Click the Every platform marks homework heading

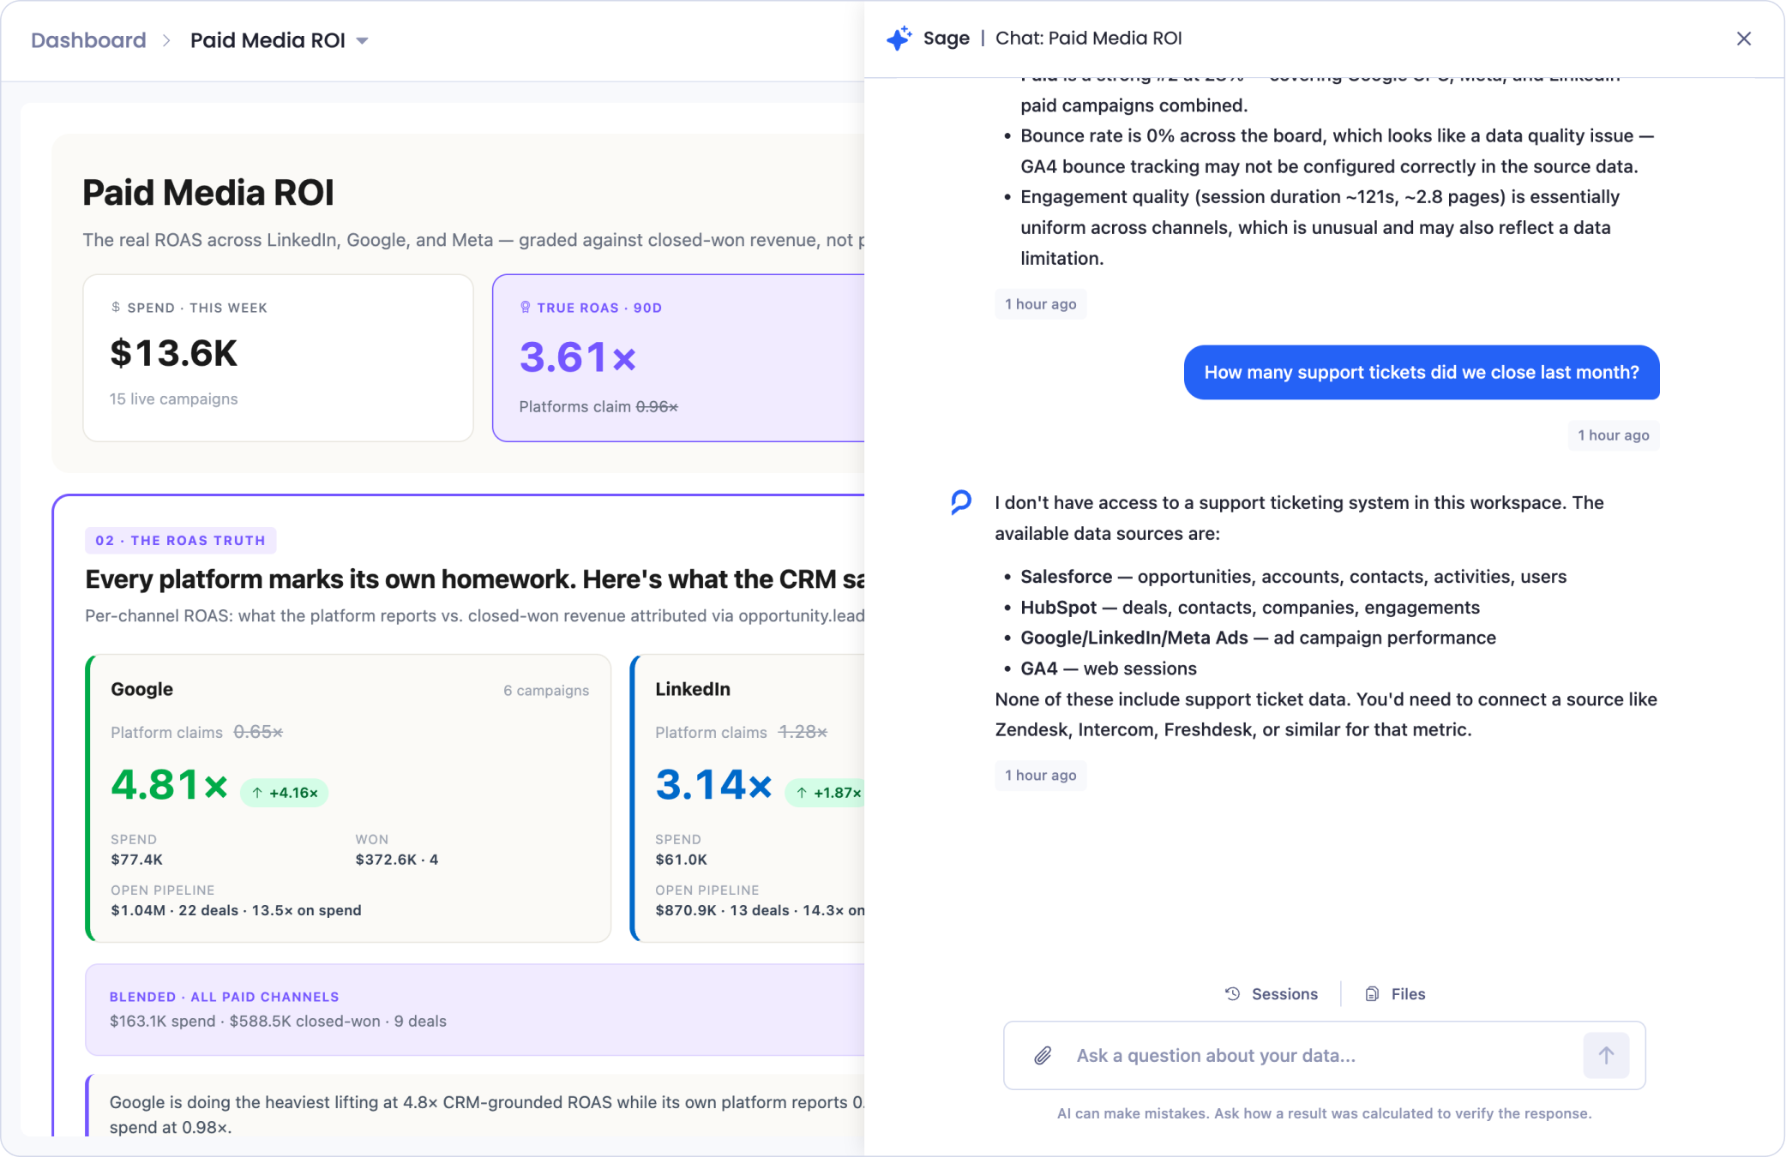point(474,579)
